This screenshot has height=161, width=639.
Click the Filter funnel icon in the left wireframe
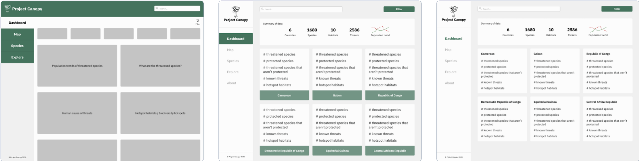coord(198,21)
